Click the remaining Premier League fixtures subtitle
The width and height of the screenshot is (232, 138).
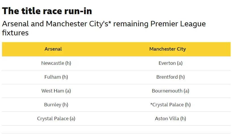click(x=104, y=28)
